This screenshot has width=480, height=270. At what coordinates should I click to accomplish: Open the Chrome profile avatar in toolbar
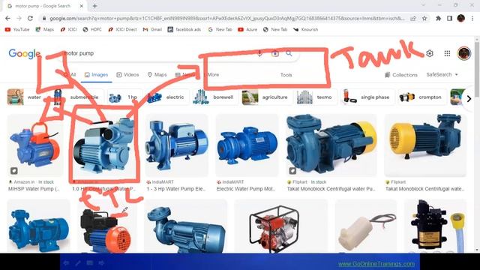pyautogui.click(x=461, y=18)
